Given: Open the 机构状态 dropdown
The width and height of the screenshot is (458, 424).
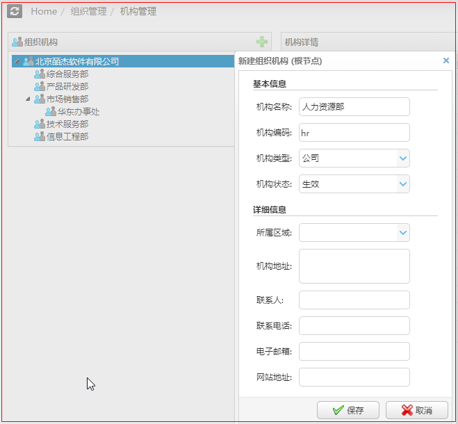Looking at the screenshot, I should coord(402,184).
